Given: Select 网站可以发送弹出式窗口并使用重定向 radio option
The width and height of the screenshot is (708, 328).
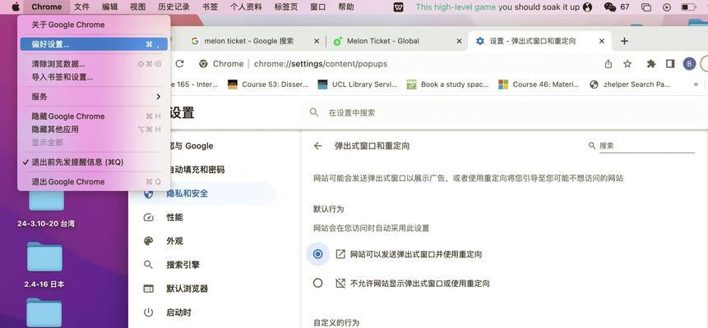Looking at the screenshot, I should [318, 254].
